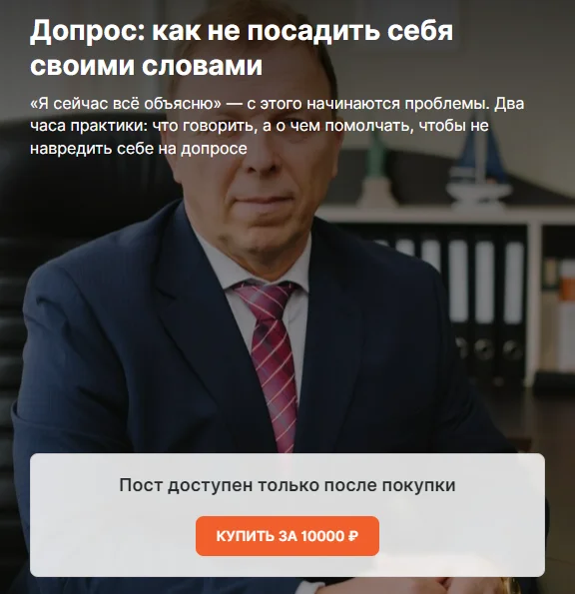Click the КУПИТЬ ЗА 10000 ₽ button
Image resolution: width=575 pixels, height=594 pixels.
tap(287, 536)
